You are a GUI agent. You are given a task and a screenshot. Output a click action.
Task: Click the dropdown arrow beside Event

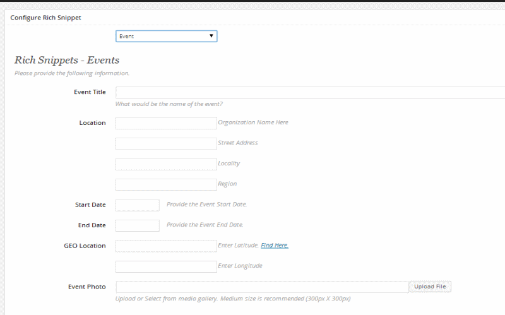pos(211,36)
